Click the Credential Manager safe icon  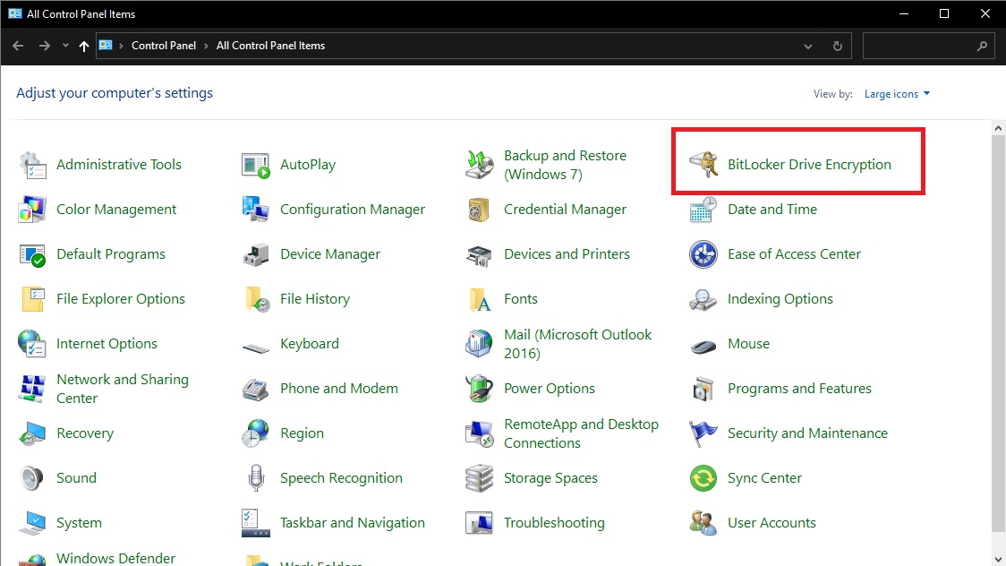coord(479,210)
